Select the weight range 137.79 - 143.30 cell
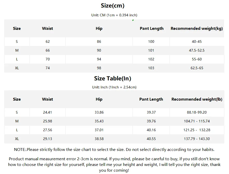This screenshot has height=174, width=229. tap(197, 139)
